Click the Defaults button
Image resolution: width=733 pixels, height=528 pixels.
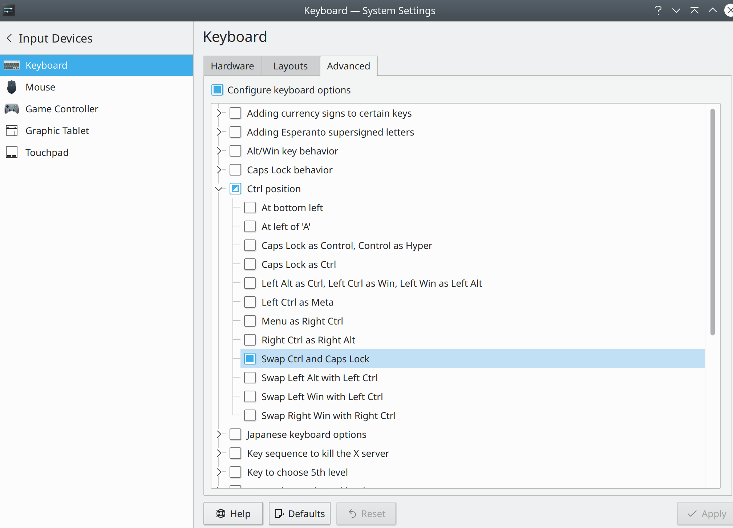click(x=299, y=513)
